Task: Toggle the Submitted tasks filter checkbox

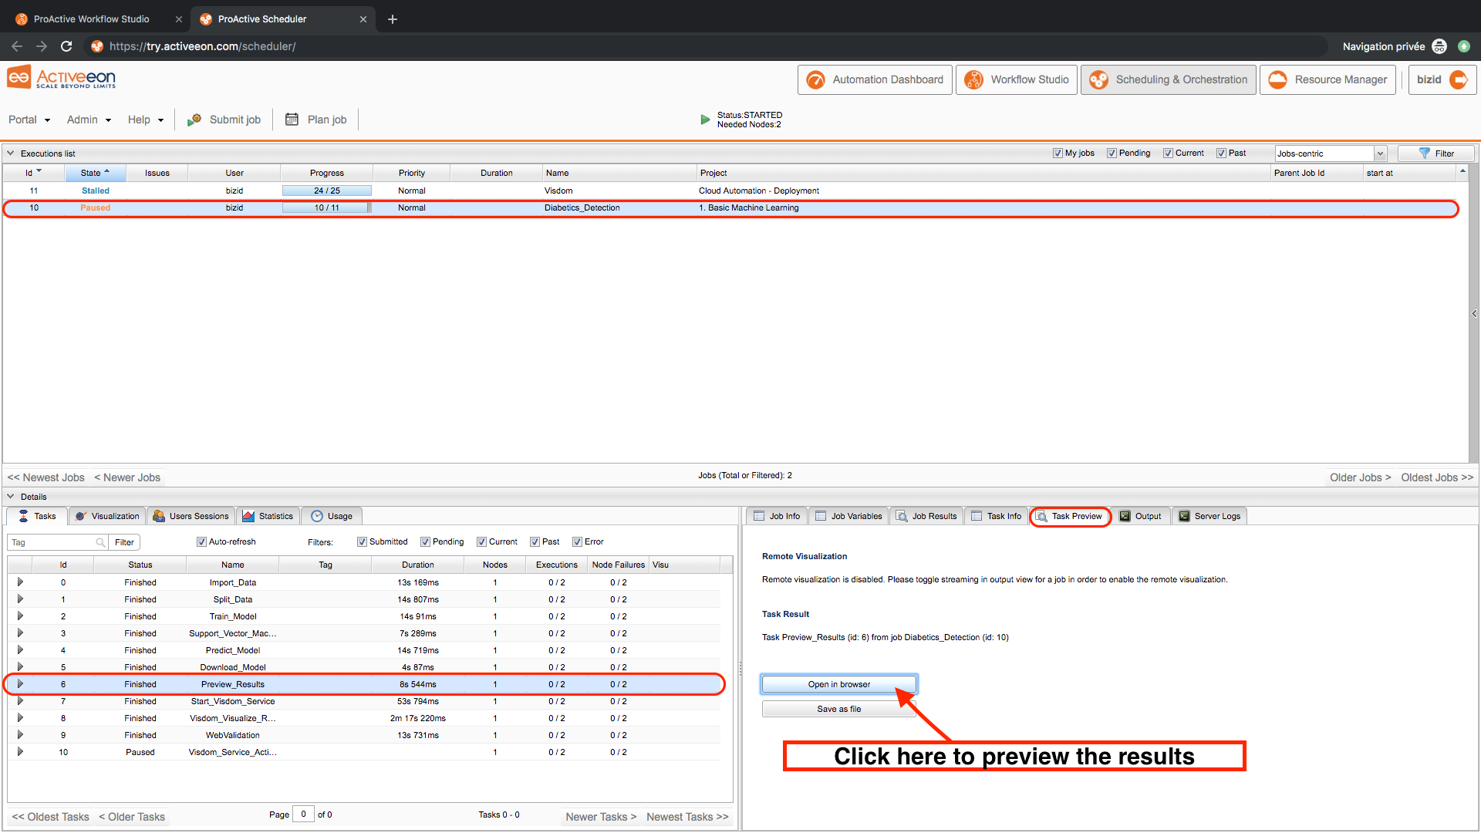Action: click(x=362, y=541)
